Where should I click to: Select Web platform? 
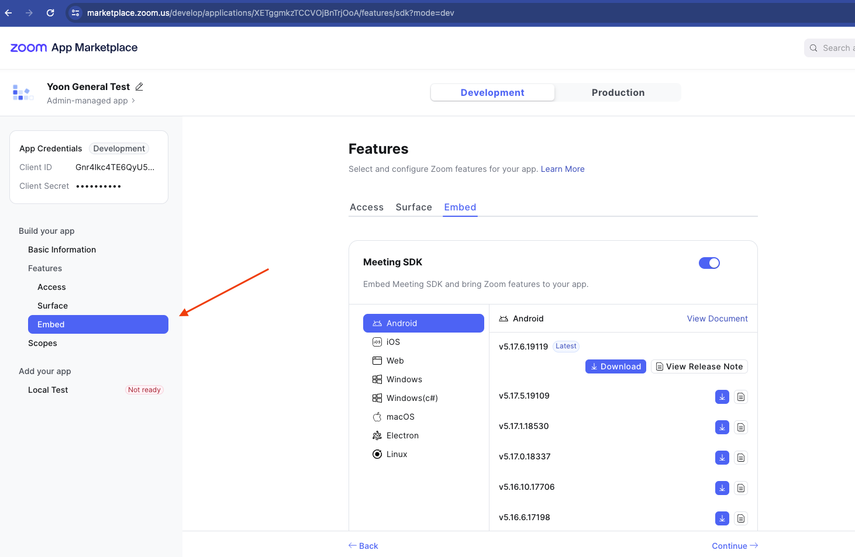tap(423, 361)
